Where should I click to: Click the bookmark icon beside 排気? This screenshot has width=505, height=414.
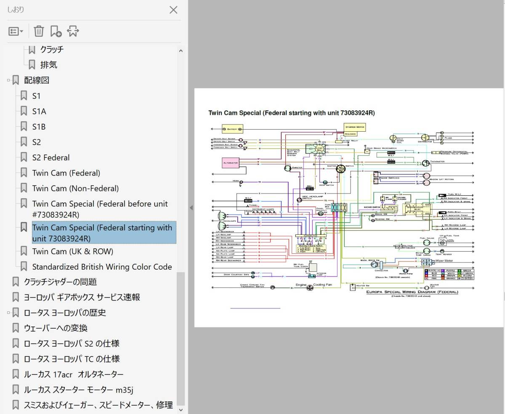coord(32,65)
